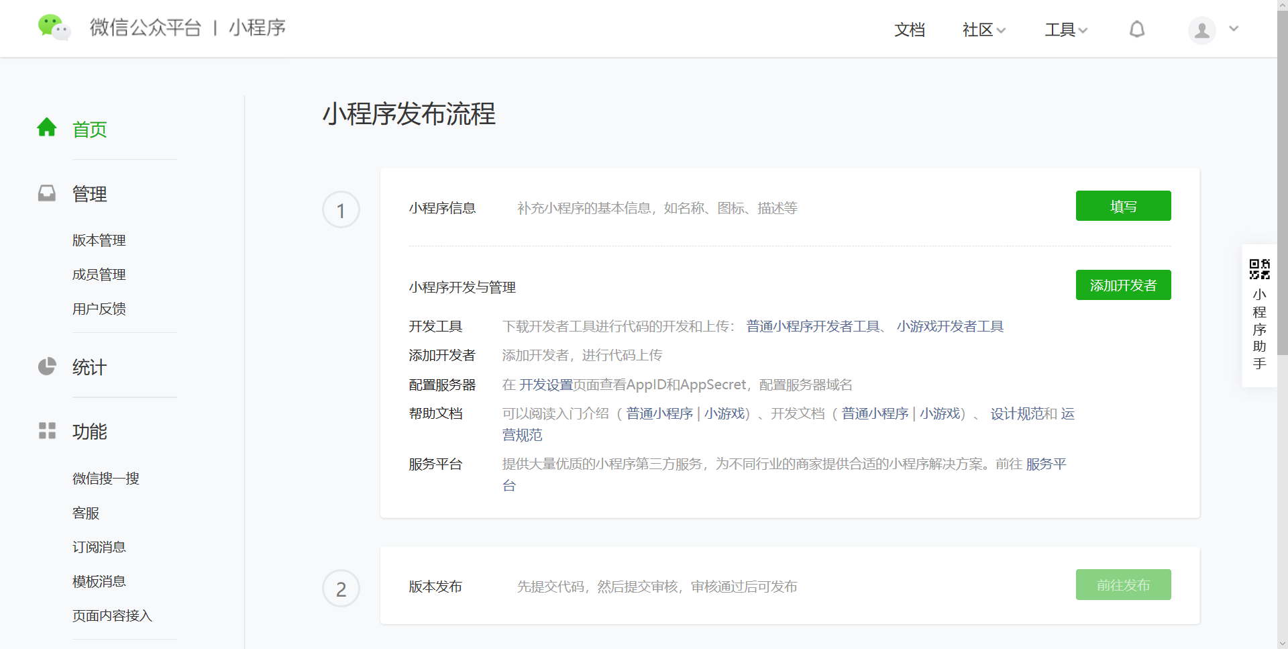This screenshot has height=649, width=1288.
Task: Select the 功能 sidebar section
Action: tap(89, 432)
